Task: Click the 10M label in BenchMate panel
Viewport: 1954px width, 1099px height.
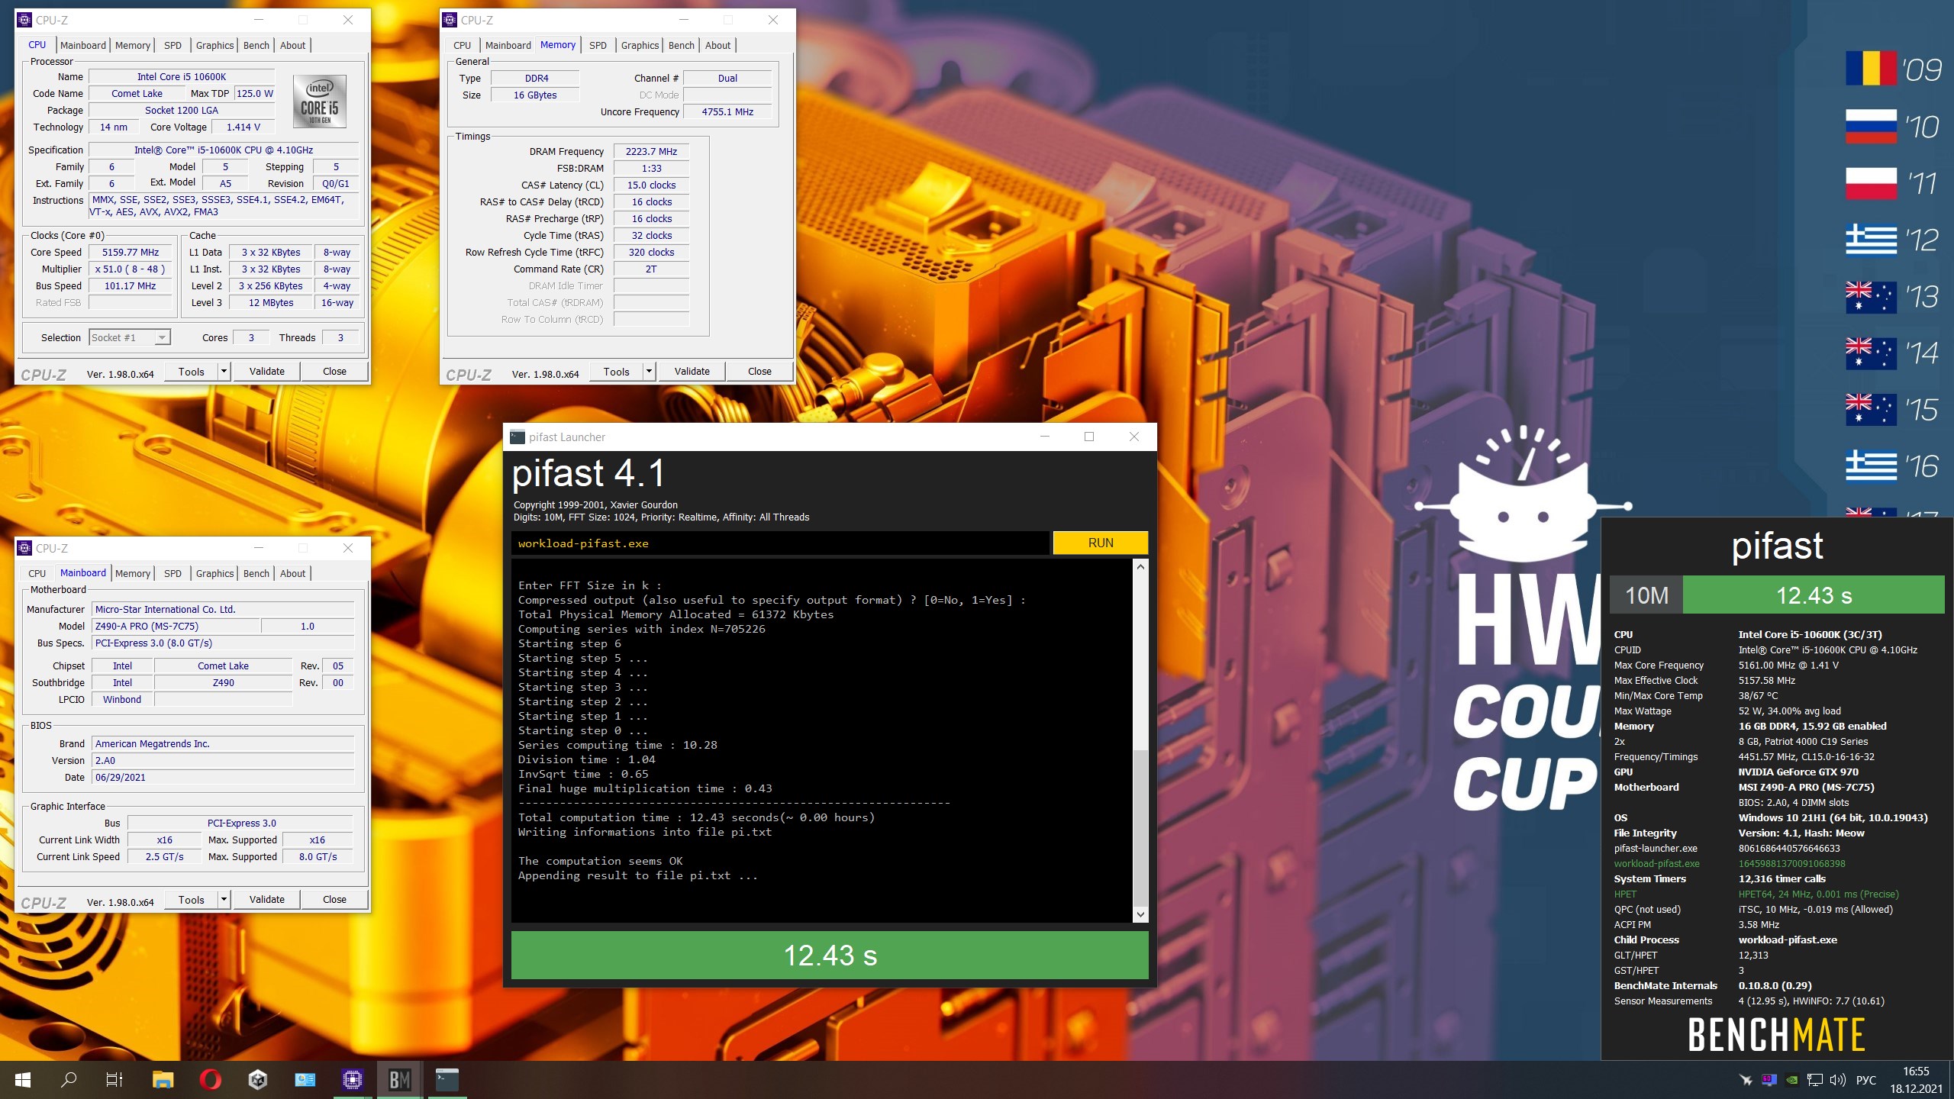Action: pos(1646,595)
